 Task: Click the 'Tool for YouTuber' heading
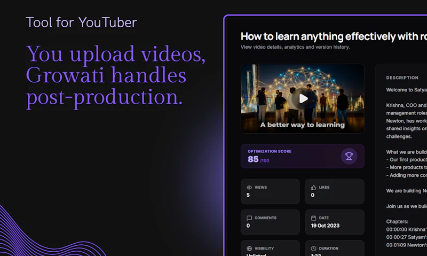tap(82, 22)
